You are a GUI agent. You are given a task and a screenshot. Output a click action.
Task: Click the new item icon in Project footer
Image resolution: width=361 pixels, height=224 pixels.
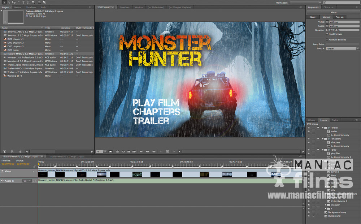12,151
